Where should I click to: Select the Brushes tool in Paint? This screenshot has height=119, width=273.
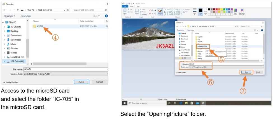point(160,11)
